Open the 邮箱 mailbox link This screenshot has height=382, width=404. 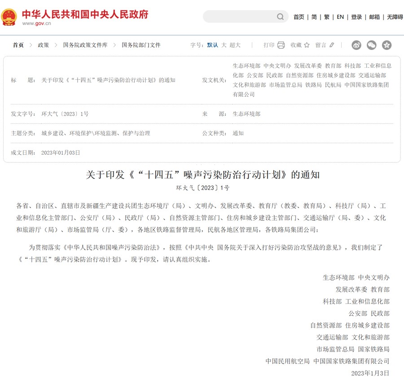pyautogui.click(x=374, y=17)
